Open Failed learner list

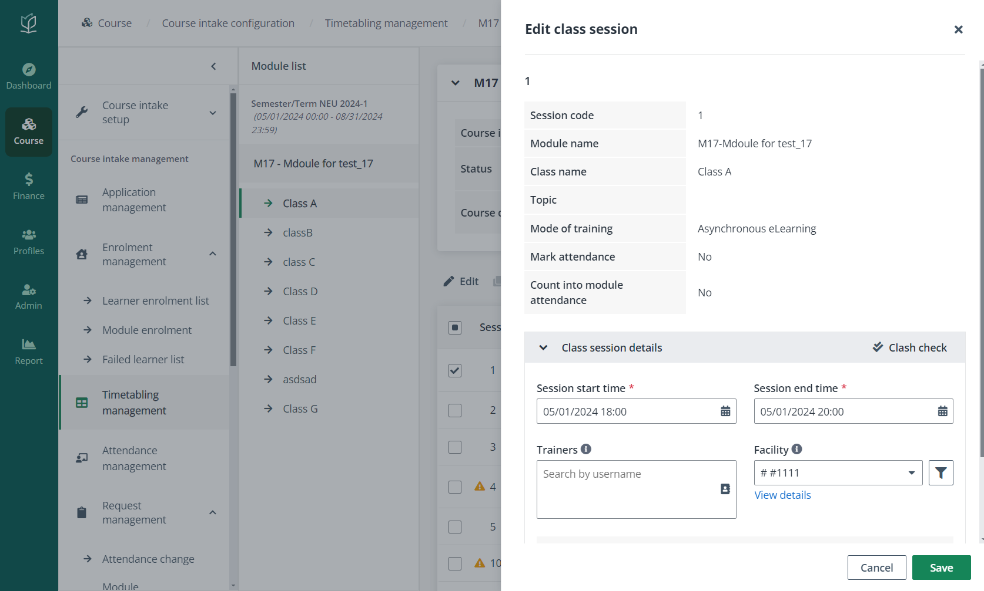click(143, 359)
